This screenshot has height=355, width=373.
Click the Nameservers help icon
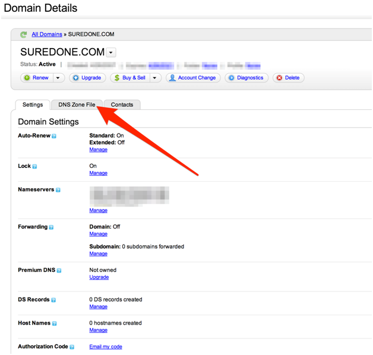point(58,190)
